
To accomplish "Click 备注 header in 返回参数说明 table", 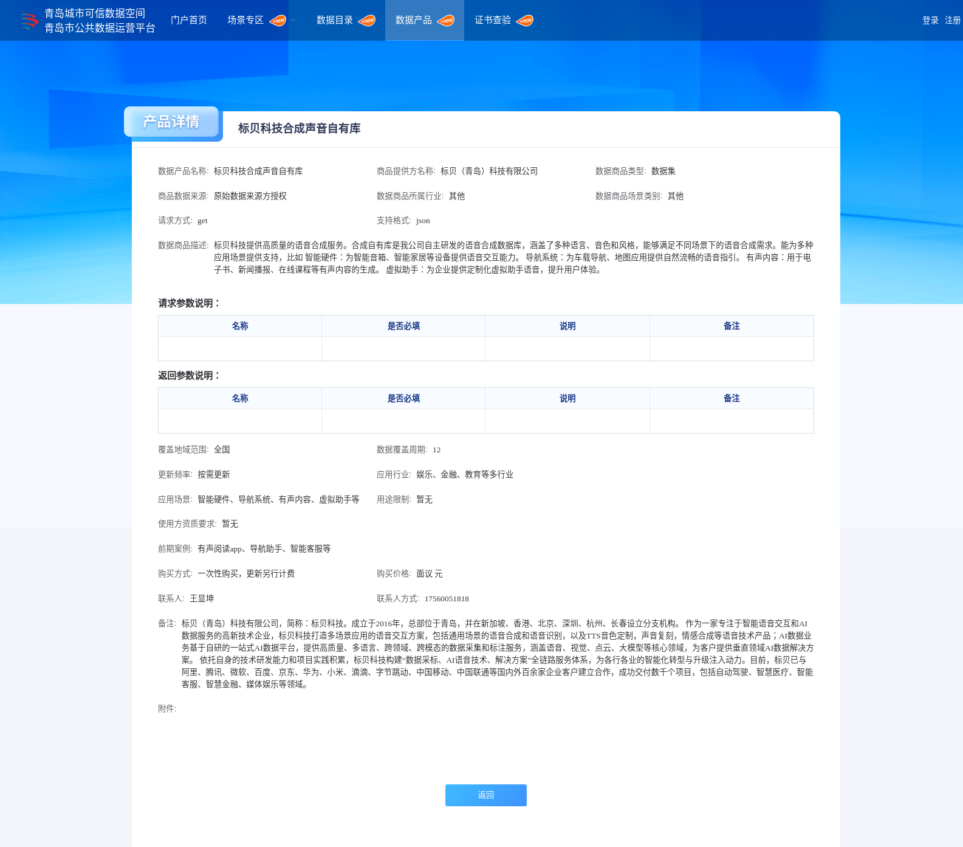I will (732, 398).
